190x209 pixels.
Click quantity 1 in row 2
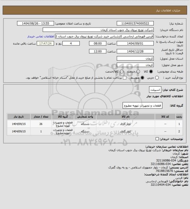click(x=41, y=131)
